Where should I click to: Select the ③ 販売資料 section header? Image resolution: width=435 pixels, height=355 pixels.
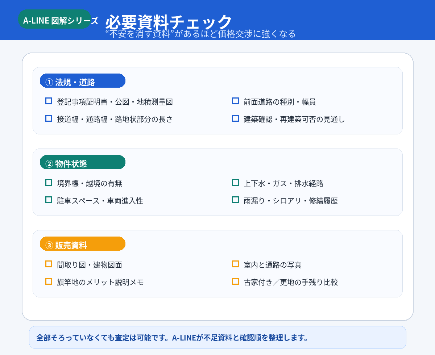coord(83,244)
